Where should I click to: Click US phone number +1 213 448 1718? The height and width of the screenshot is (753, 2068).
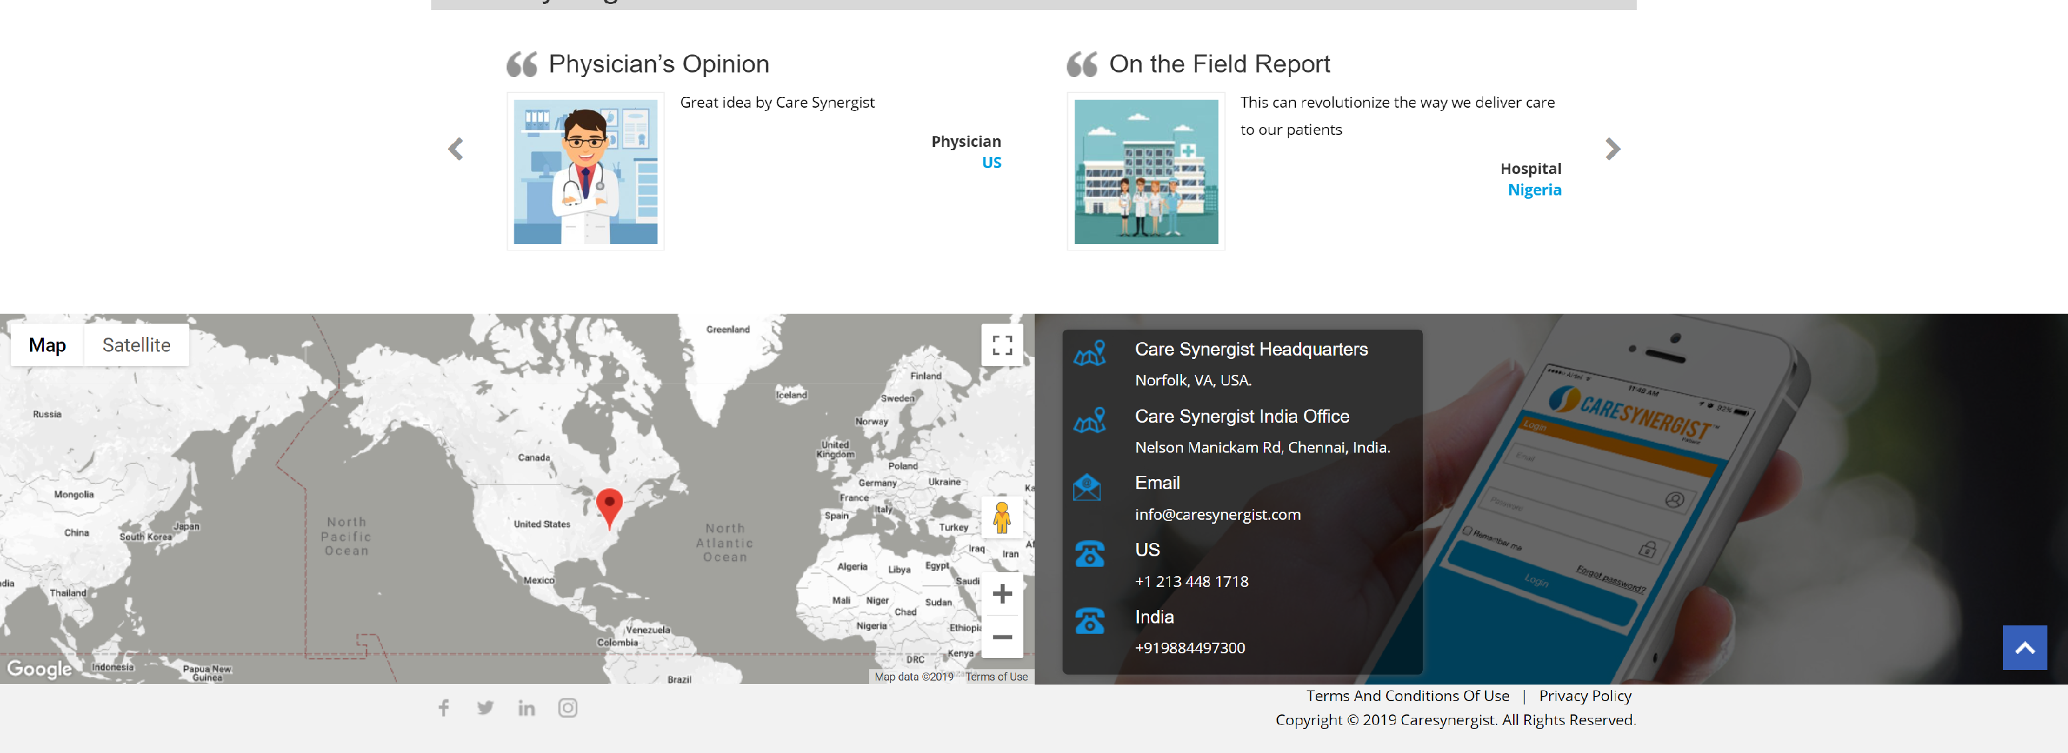tap(1191, 582)
